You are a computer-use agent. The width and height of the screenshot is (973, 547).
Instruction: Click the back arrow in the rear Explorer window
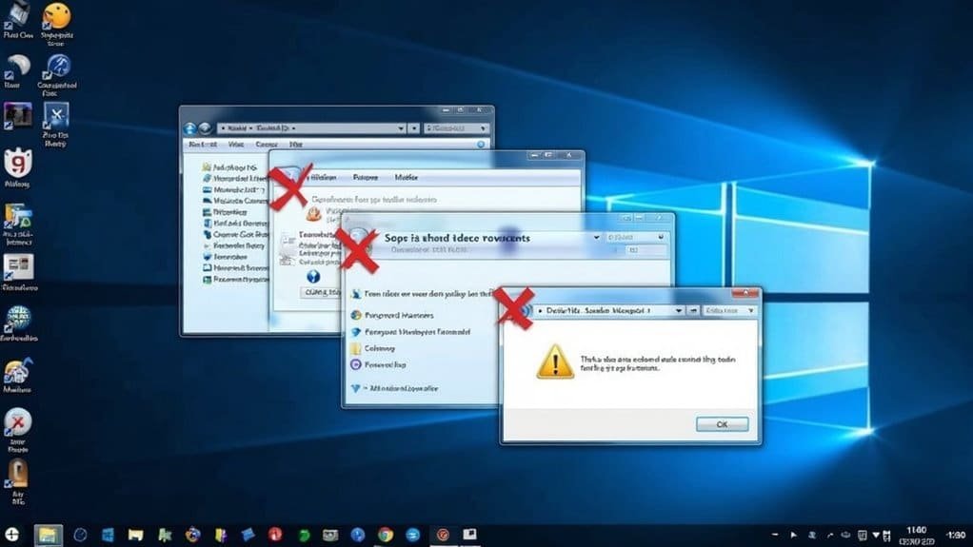(190, 127)
